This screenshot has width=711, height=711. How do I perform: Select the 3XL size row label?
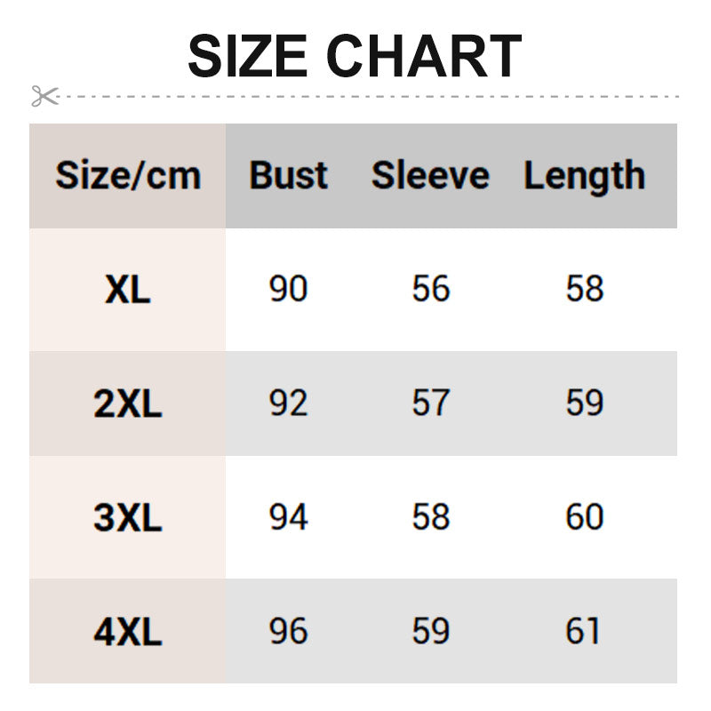(x=128, y=517)
